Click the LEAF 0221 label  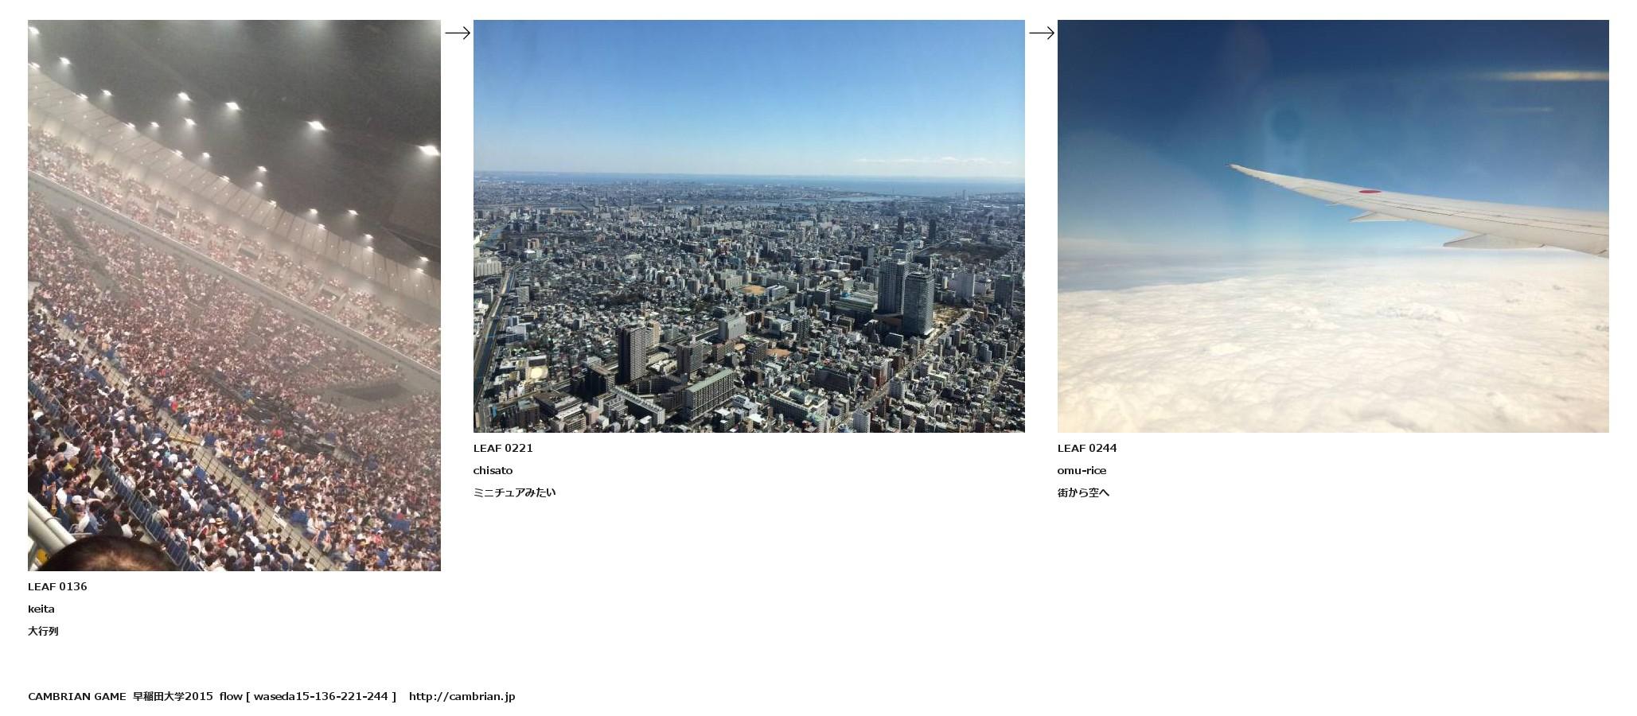(503, 448)
